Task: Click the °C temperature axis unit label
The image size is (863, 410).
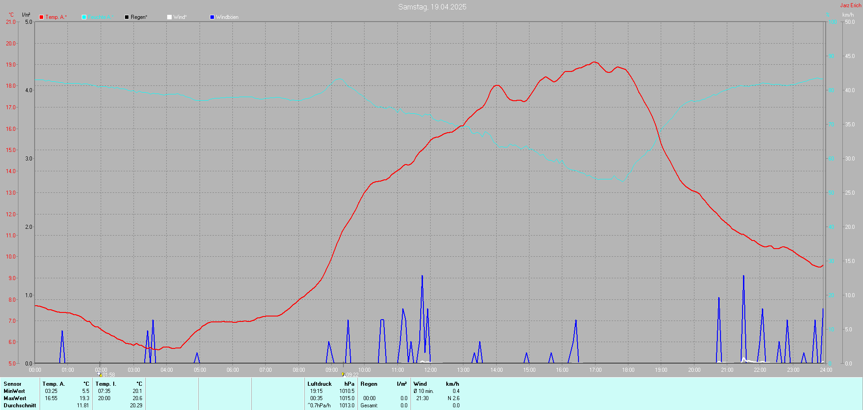Action: click(11, 15)
